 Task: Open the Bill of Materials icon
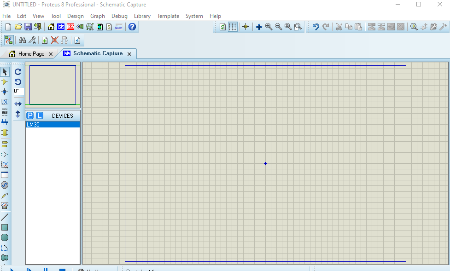tap(109, 27)
